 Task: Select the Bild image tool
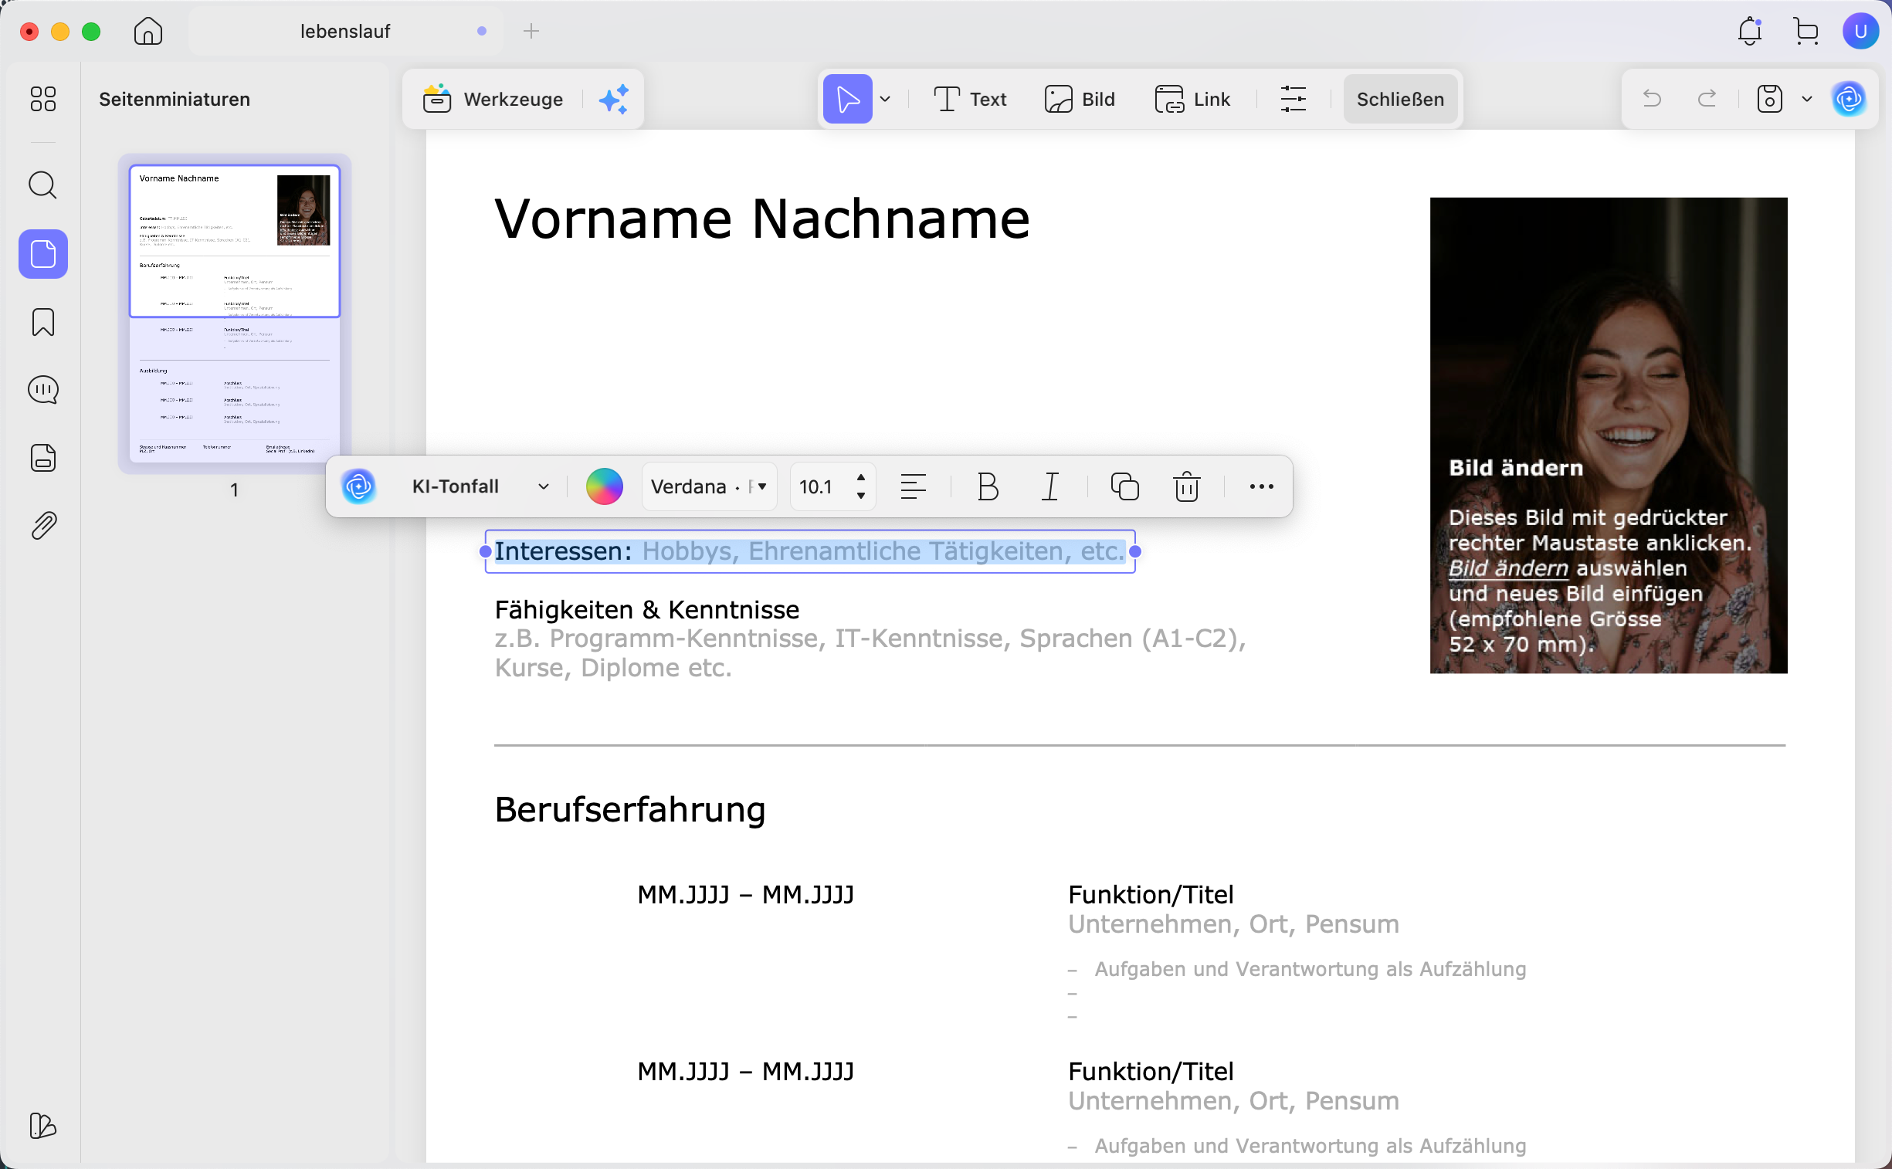tap(1080, 99)
